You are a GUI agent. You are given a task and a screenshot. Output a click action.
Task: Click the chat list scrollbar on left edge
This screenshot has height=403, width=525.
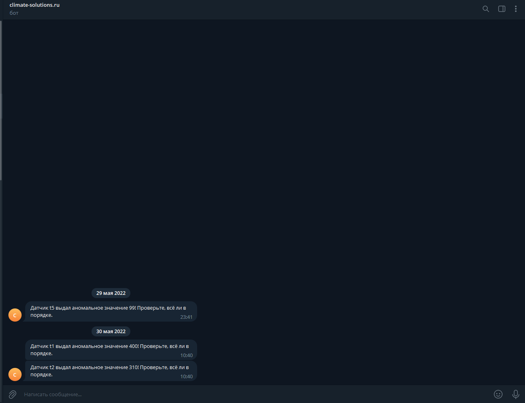(x=1, y=100)
